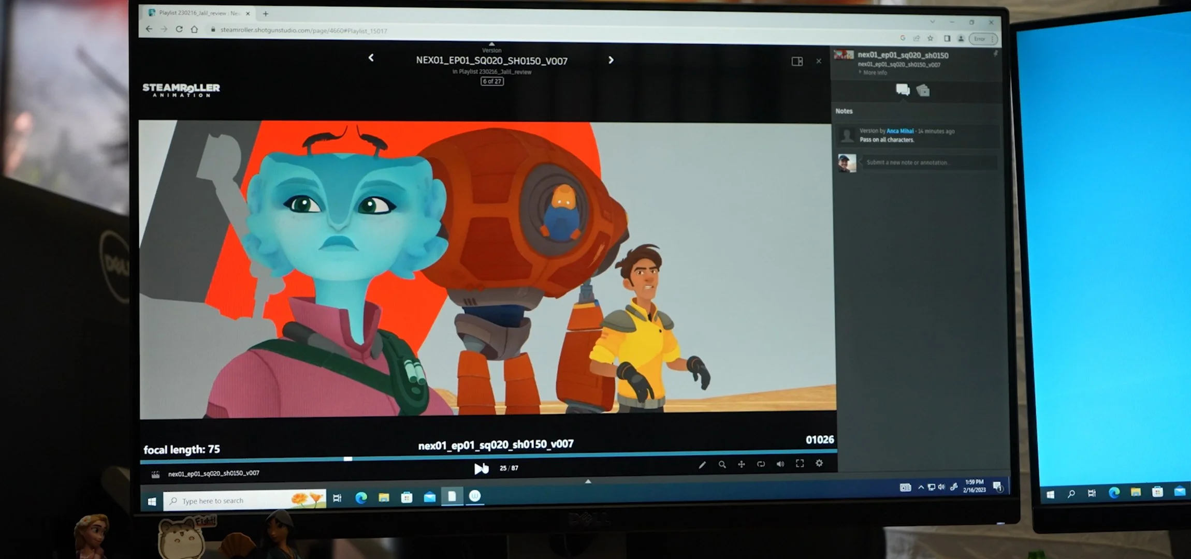Go to next version with right arrow
Viewport: 1191px width, 559px height.
(611, 60)
